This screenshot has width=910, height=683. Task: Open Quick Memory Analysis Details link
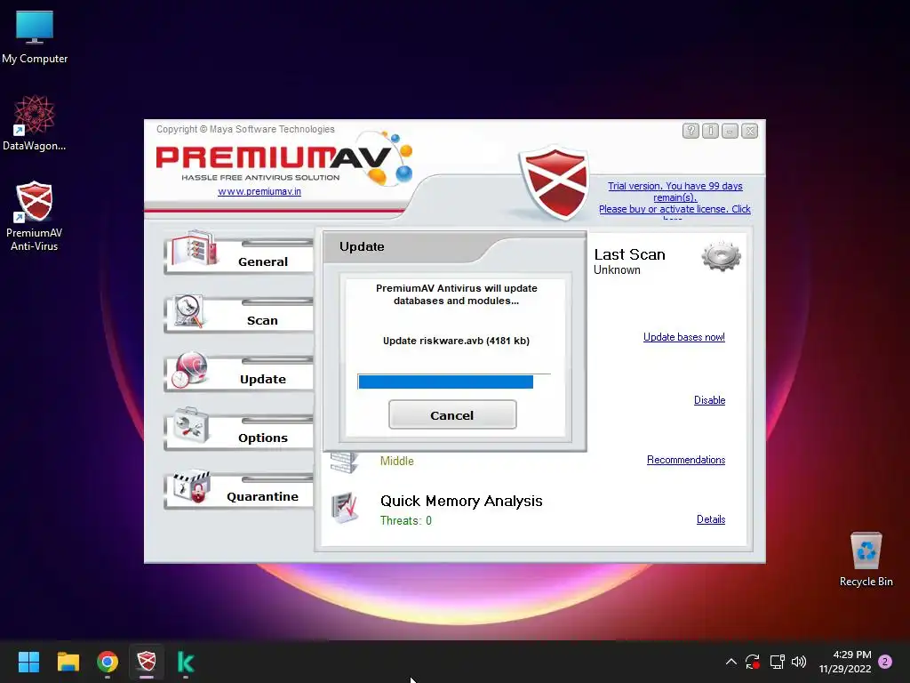[710, 519]
